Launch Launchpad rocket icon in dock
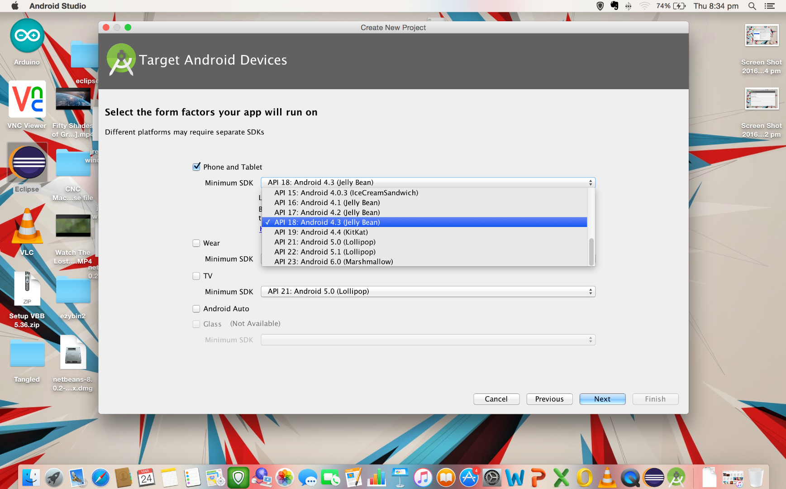786x489 pixels. (54, 478)
